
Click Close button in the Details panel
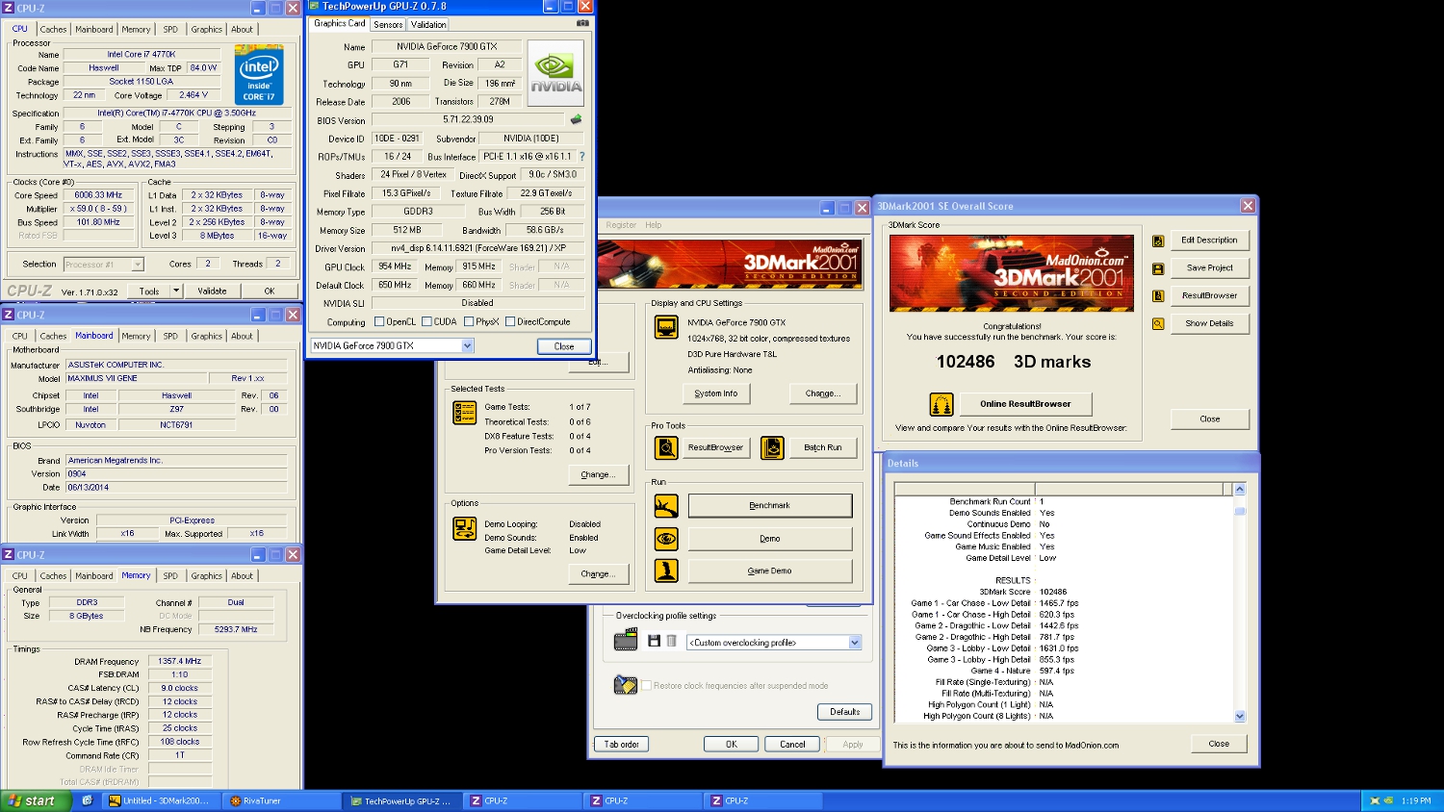[x=1219, y=744]
